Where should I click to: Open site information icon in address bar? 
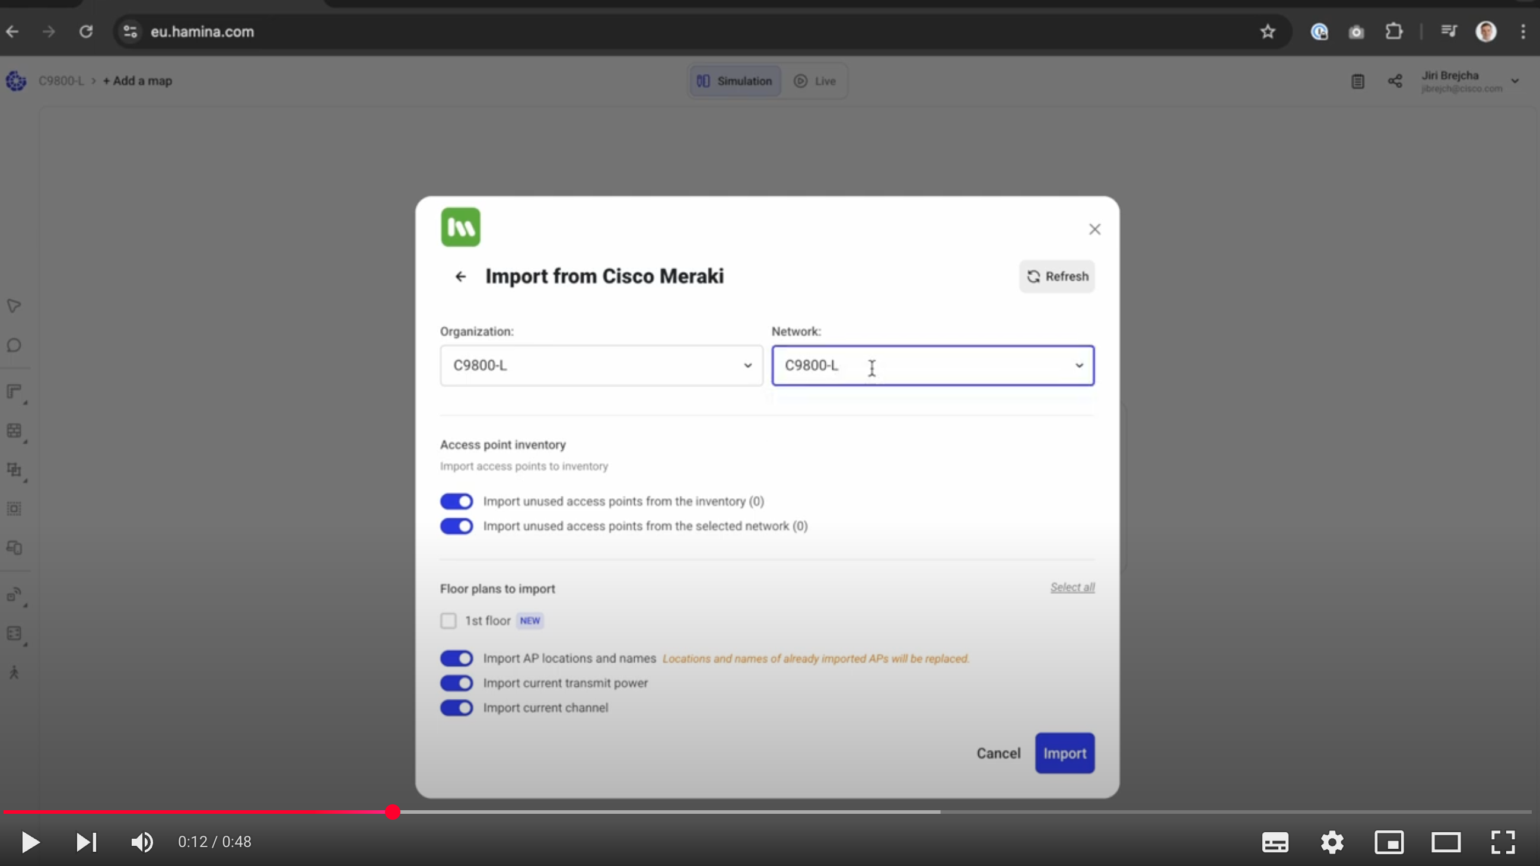[131, 31]
